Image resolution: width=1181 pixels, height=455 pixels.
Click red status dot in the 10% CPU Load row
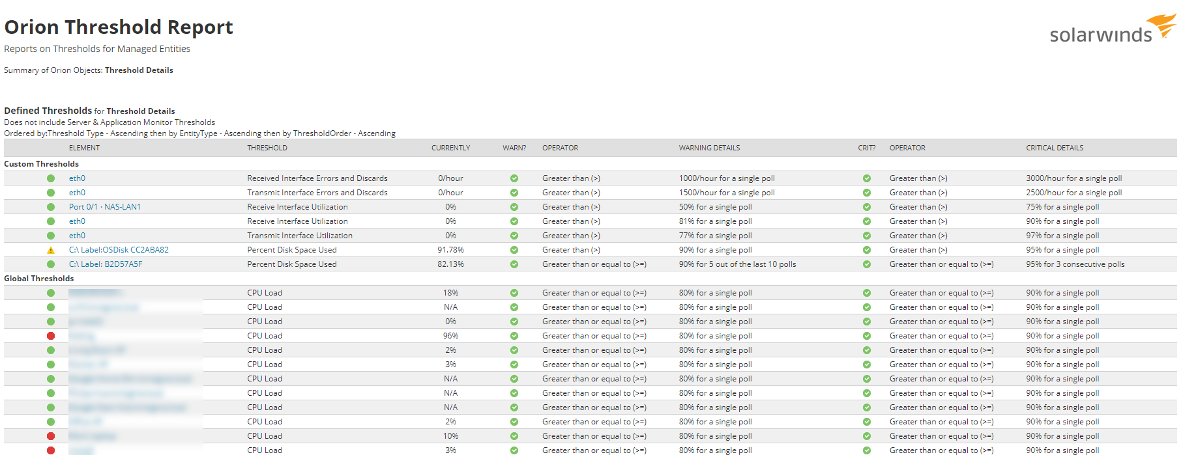click(51, 436)
